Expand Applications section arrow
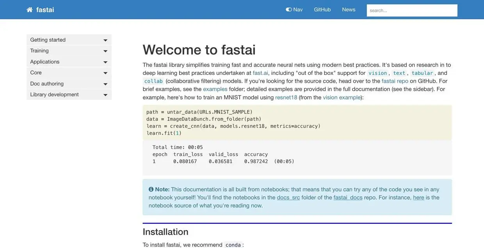Viewport: 484px width, 248px height. [105, 62]
